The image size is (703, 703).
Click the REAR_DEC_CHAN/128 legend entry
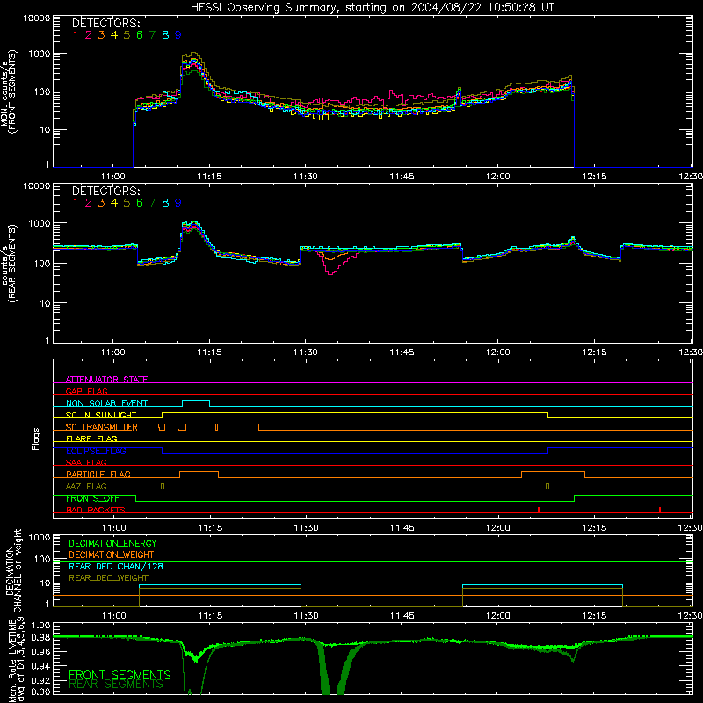coord(116,566)
